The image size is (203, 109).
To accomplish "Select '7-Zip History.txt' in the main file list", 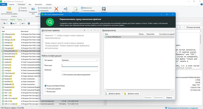I will (9, 73).
